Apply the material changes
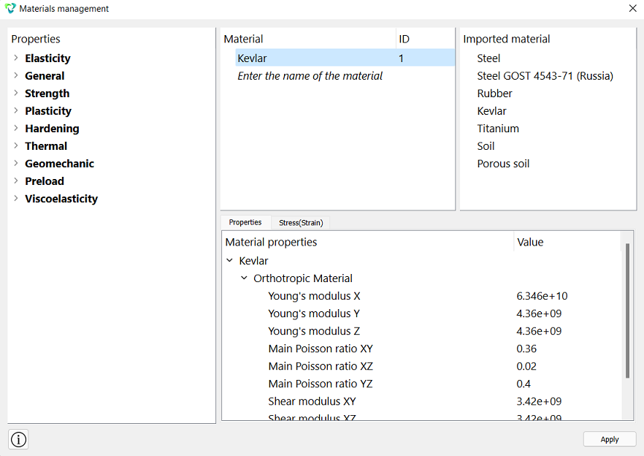Viewport: 644px width, 456px height. [x=610, y=439]
